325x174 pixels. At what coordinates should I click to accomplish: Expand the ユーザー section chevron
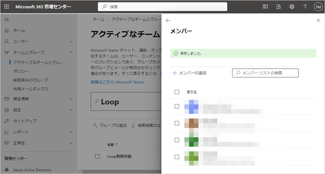[71, 41]
